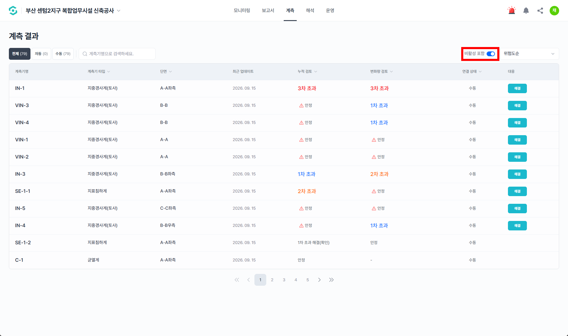Click warning triangle in IN-5 누적 검토

pos(301,209)
